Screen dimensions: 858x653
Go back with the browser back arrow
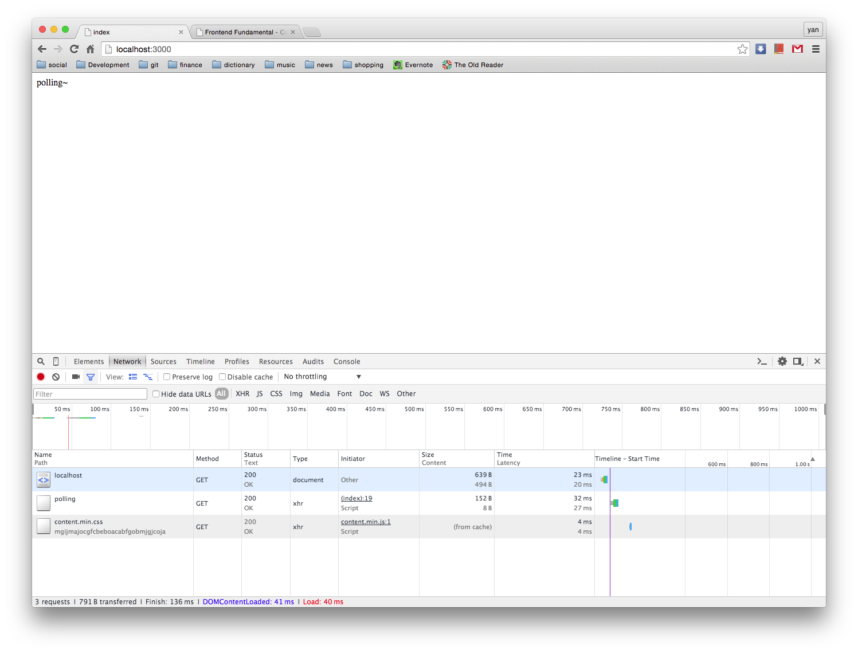42,49
